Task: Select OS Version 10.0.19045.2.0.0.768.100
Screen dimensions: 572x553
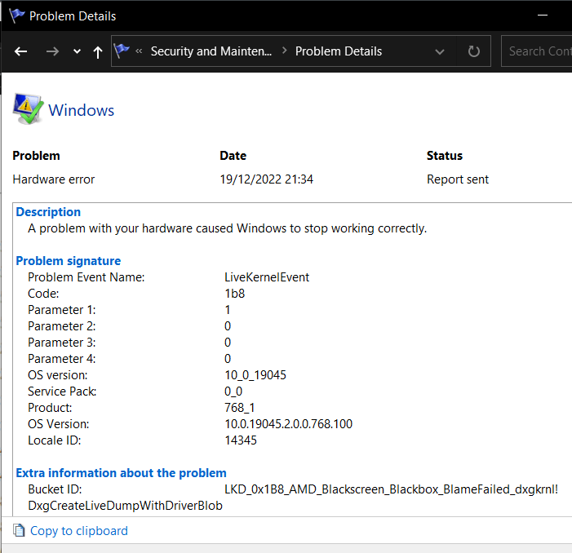Action: (x=288, y=424)
